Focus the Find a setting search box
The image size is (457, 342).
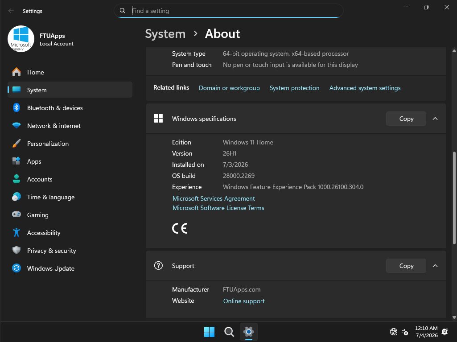(228, 11)
